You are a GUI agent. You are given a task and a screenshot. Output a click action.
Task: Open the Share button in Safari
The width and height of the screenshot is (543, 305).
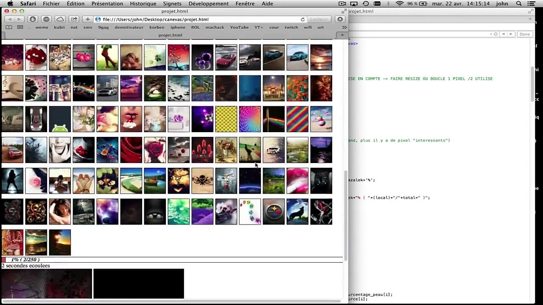74,19
